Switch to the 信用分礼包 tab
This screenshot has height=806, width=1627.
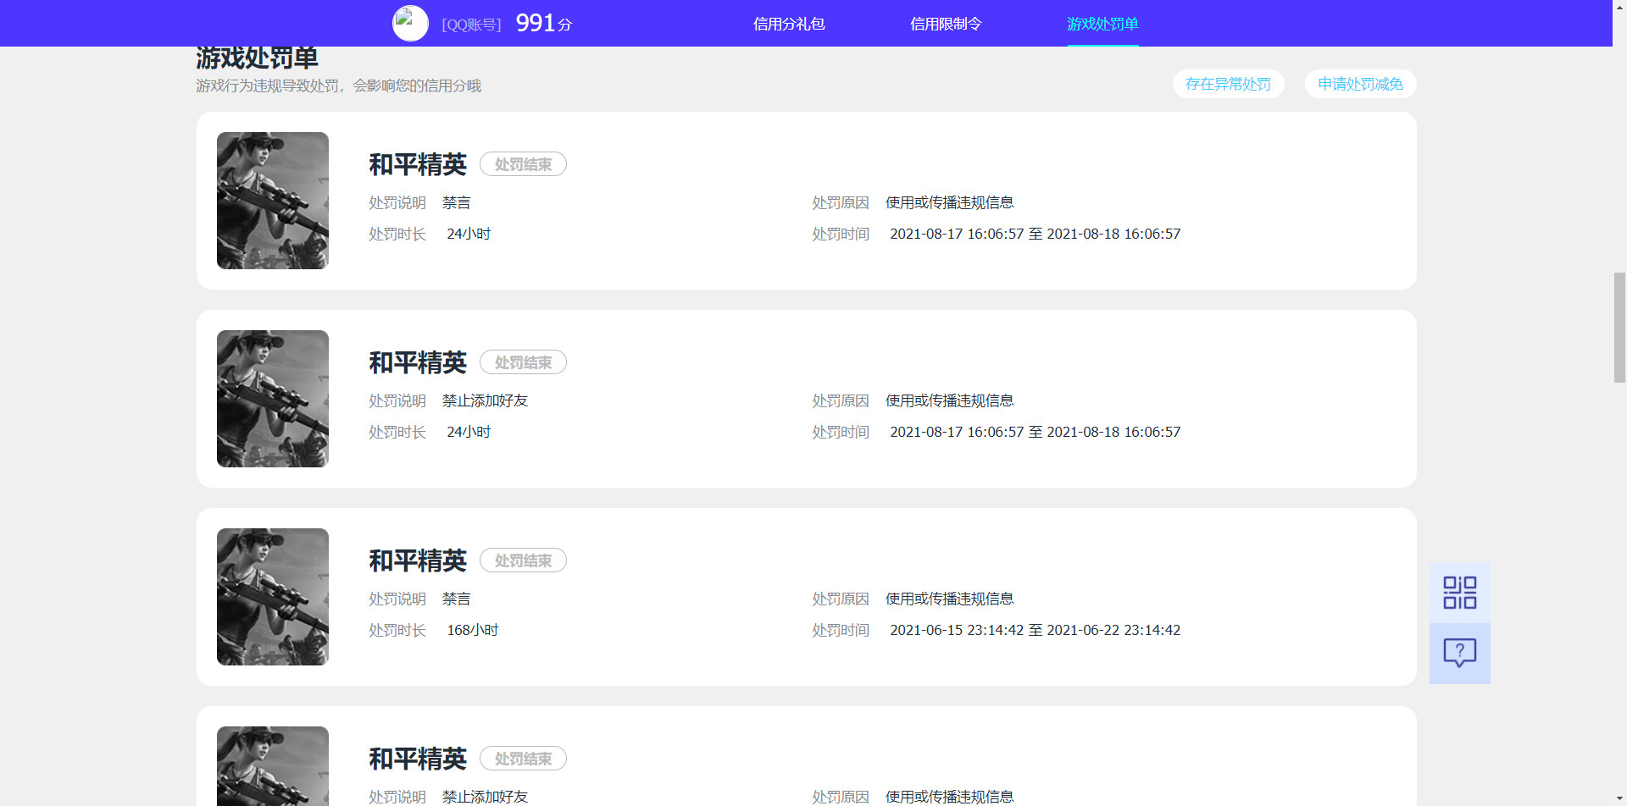point(789,24)
